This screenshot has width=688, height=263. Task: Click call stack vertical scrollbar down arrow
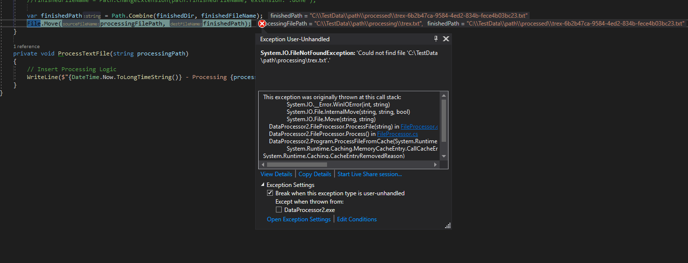pos(444,156)
